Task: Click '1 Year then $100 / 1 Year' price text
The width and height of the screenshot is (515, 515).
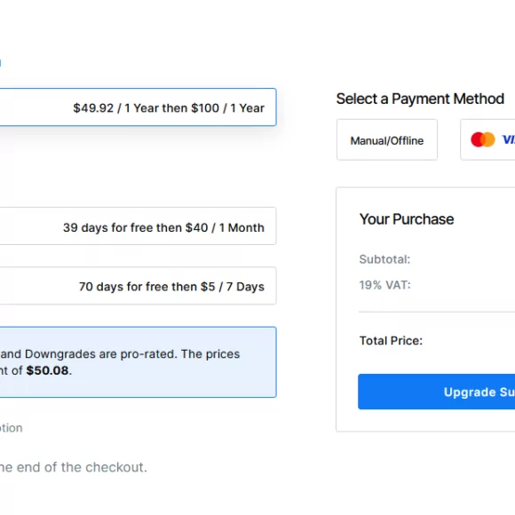Action: click(x=194, y=108)
